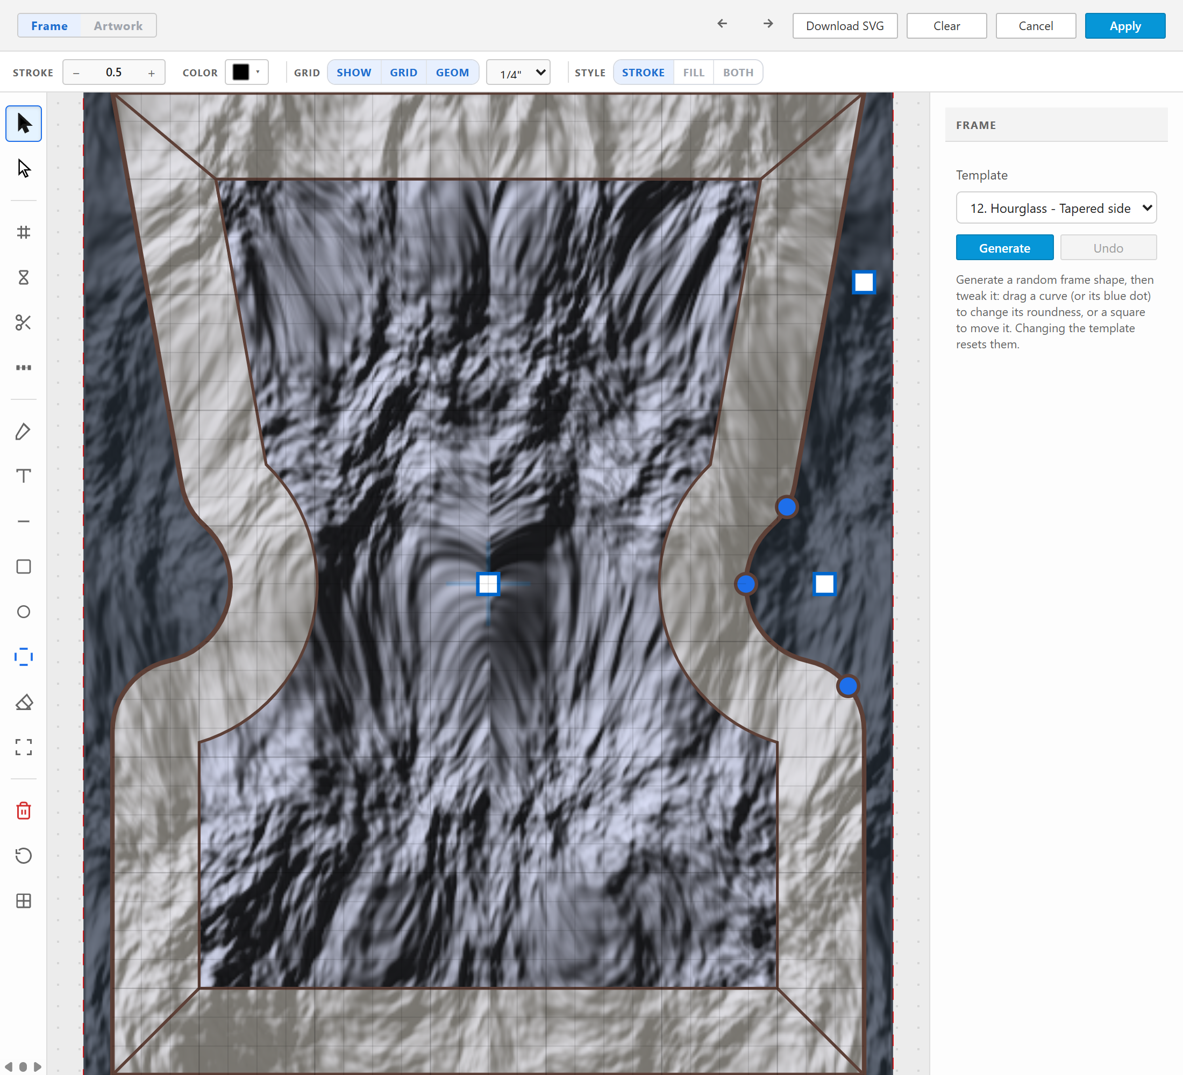Toggle grid SHOW option
The image size is (1183, 1075).
coord(354,73)
